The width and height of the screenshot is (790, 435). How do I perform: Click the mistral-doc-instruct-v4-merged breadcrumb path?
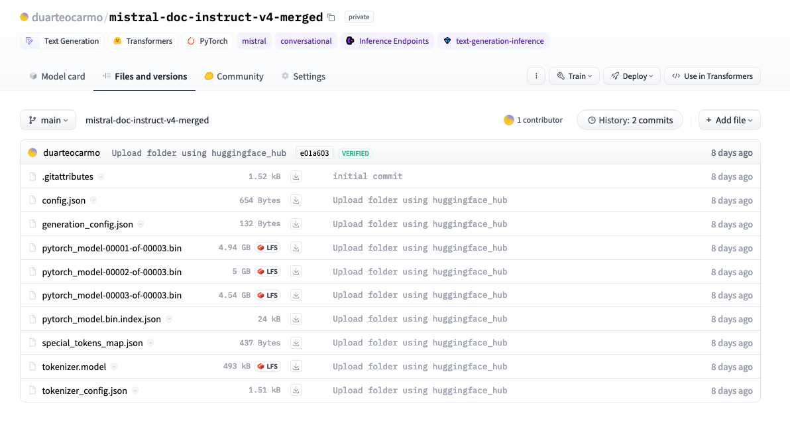[147, 120]
